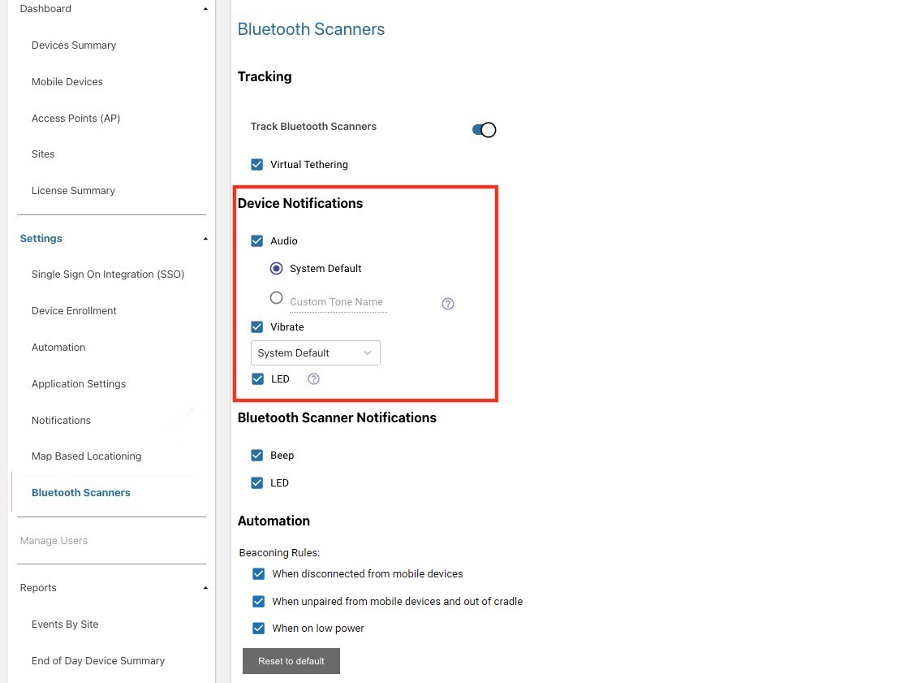
Task: Open License Summary page
Action: (74, 191)
